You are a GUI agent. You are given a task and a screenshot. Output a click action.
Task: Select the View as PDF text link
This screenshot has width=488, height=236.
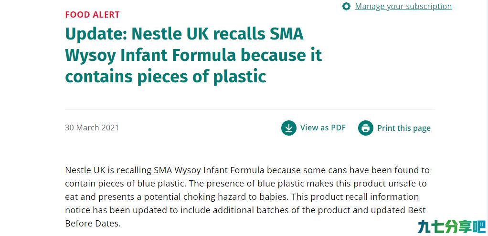click(x=323, y=128)
